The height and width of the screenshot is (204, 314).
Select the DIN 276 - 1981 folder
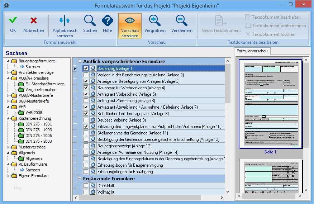[x=21, y=124]
